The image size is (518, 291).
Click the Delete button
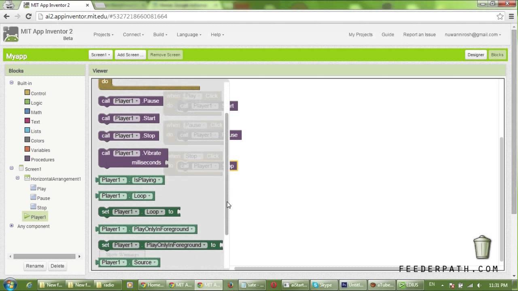coord(57,266)
